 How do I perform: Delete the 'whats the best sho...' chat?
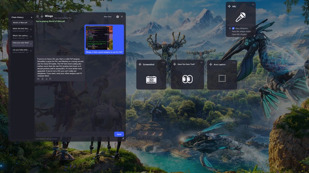click(31, 30)
